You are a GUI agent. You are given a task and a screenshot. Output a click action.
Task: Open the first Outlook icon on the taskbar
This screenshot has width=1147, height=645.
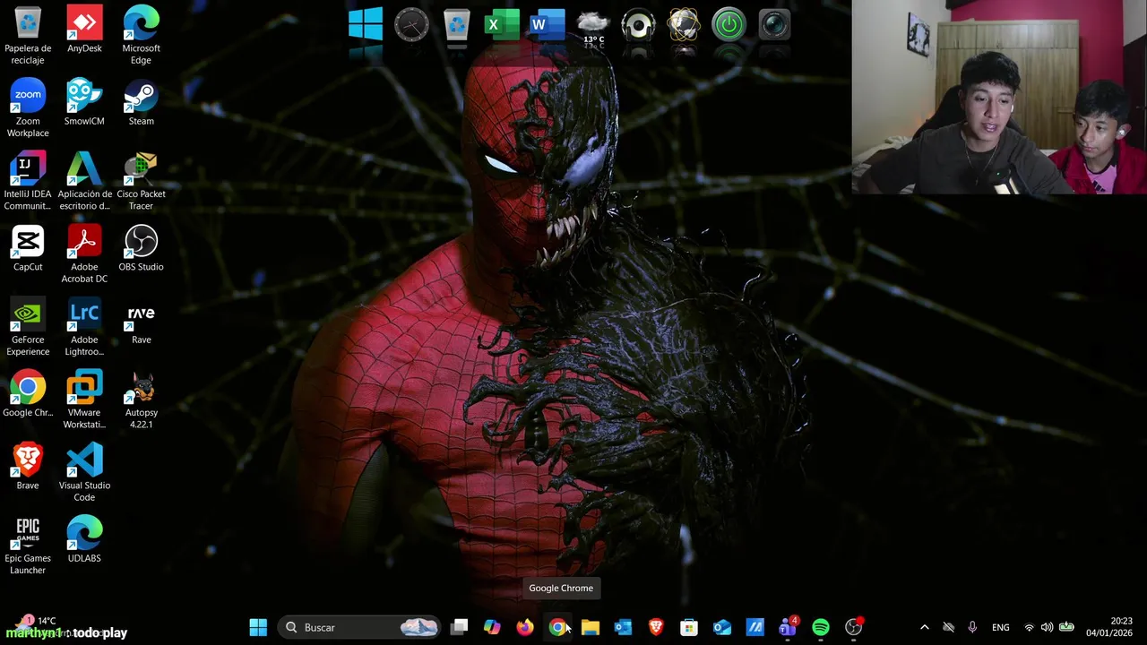tap(623, 627)
